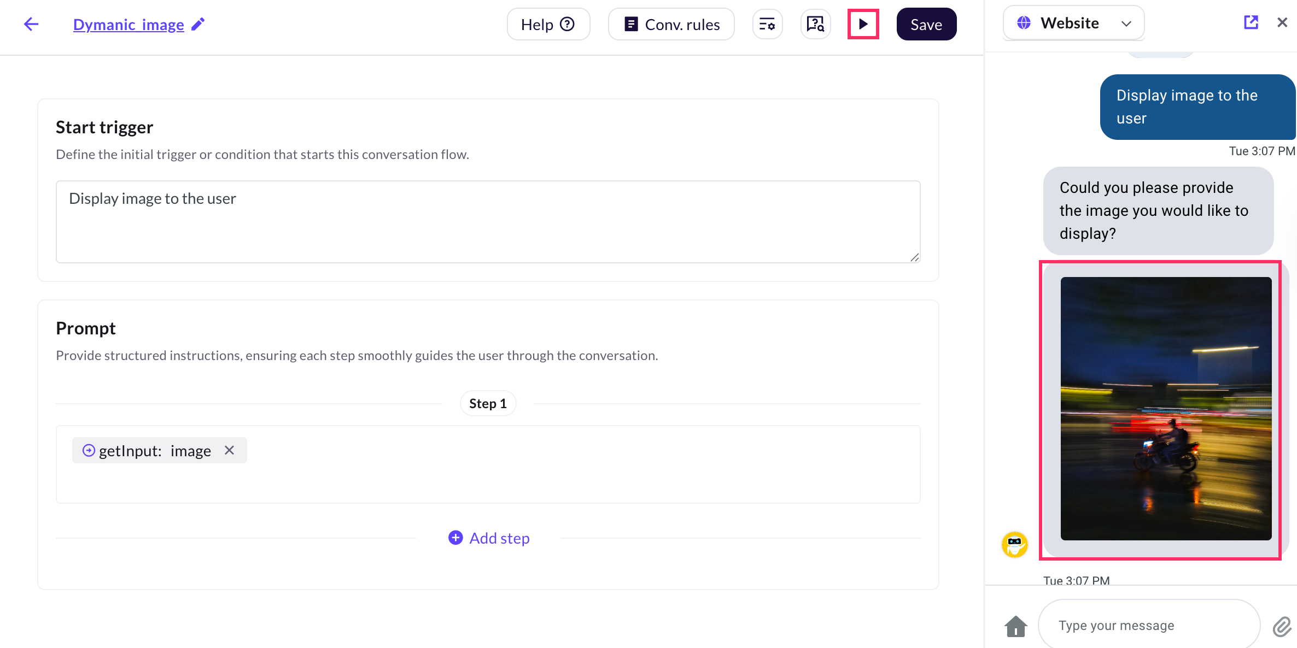Open chat preview in new window

[1251, 22]
